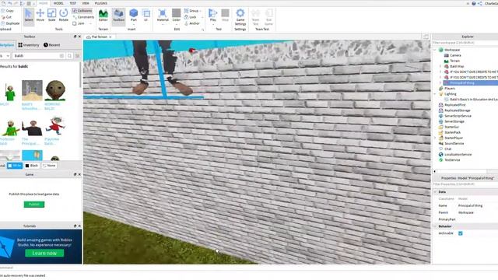Select ServerScriptService in Explorer

pos(458,116)
